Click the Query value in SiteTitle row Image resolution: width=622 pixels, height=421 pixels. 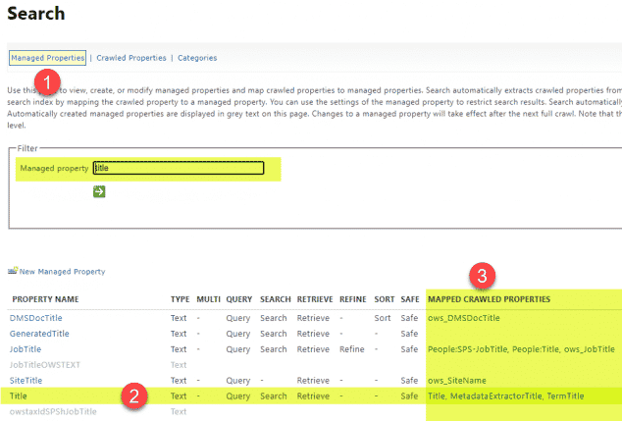pos(238,381)
